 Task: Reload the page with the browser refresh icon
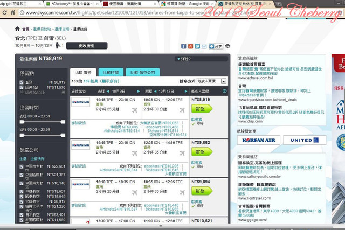pos(4,12)
